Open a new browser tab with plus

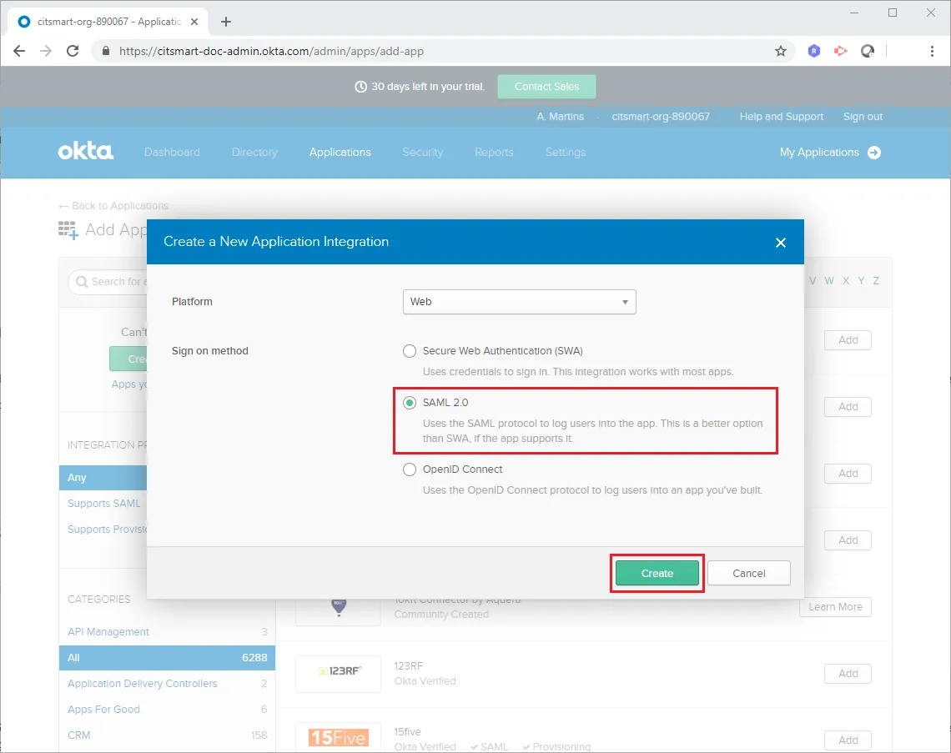pos(225,22)
